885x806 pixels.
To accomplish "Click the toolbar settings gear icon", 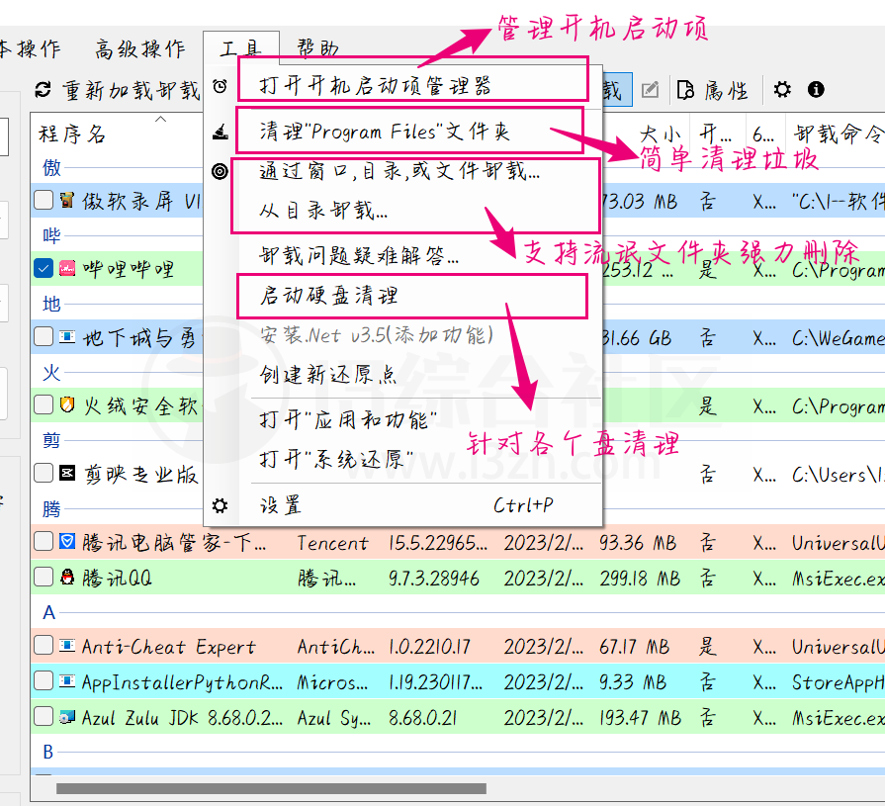I will pos(782,89).
